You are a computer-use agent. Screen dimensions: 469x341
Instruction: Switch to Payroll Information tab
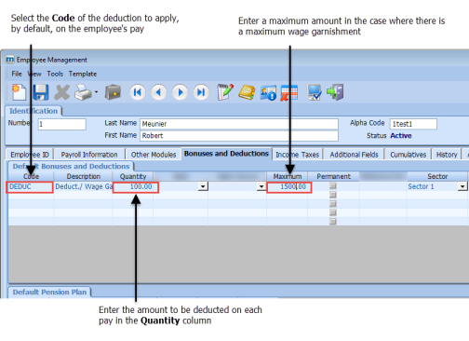point(89,155)
